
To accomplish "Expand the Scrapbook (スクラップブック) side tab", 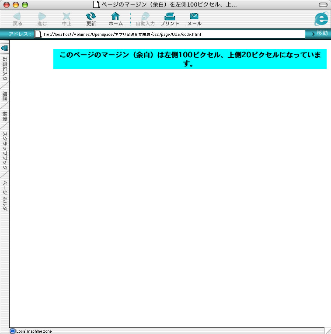I will 5,151.
